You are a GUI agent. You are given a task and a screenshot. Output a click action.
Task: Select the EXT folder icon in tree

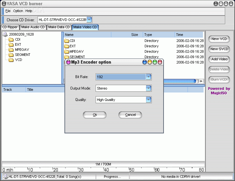coord(11,45)
